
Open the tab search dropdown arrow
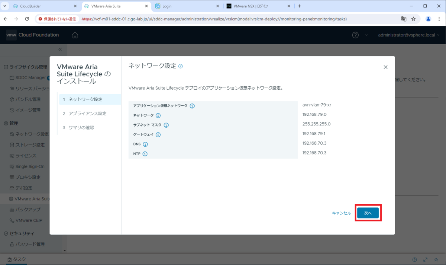click(4, 6)
